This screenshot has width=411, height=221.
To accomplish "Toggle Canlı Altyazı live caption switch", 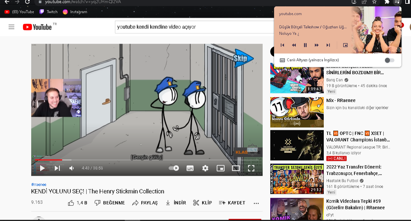I will point(389,60).
